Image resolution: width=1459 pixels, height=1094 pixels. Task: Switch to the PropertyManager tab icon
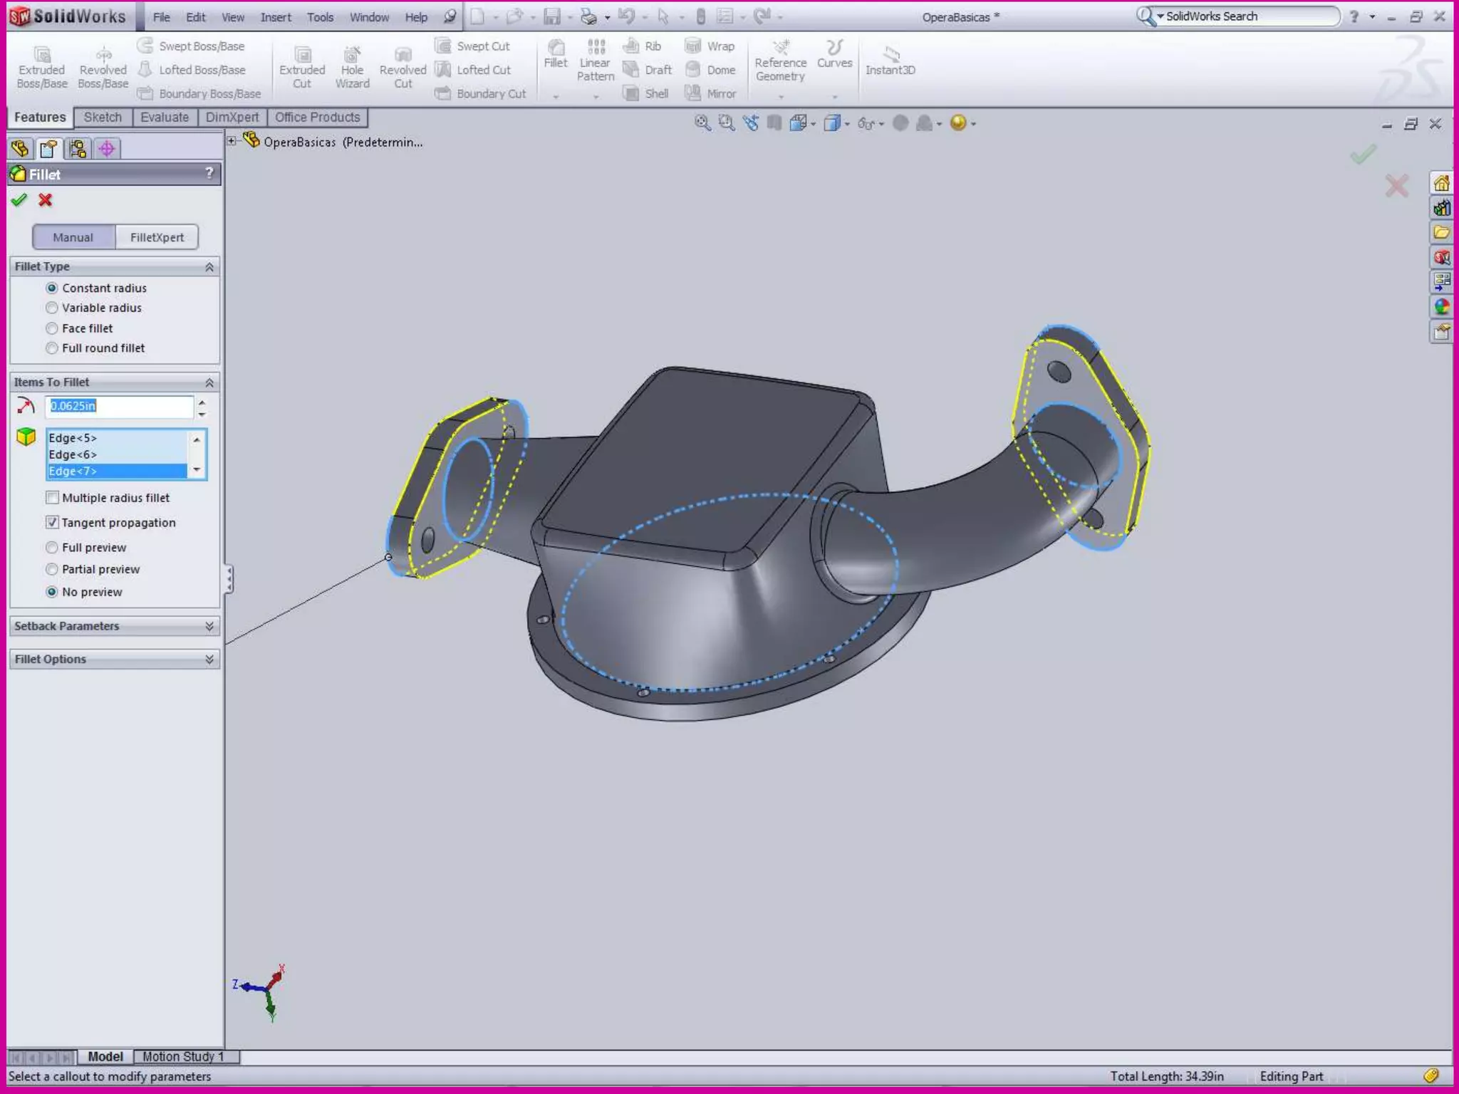click(x=48, y=148)
